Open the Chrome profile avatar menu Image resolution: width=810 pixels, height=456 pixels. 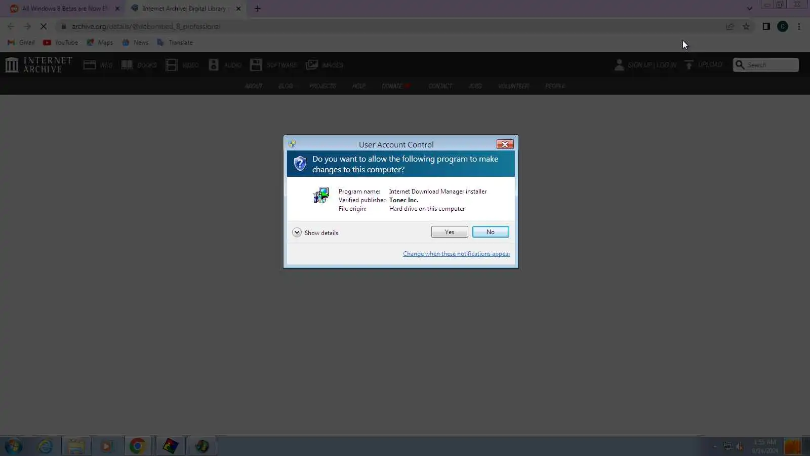point(783,26)
